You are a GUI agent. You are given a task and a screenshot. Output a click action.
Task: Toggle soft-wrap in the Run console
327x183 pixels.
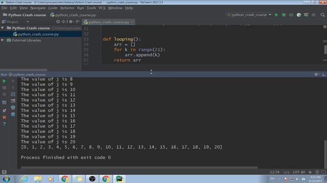[x=13, y=95]
